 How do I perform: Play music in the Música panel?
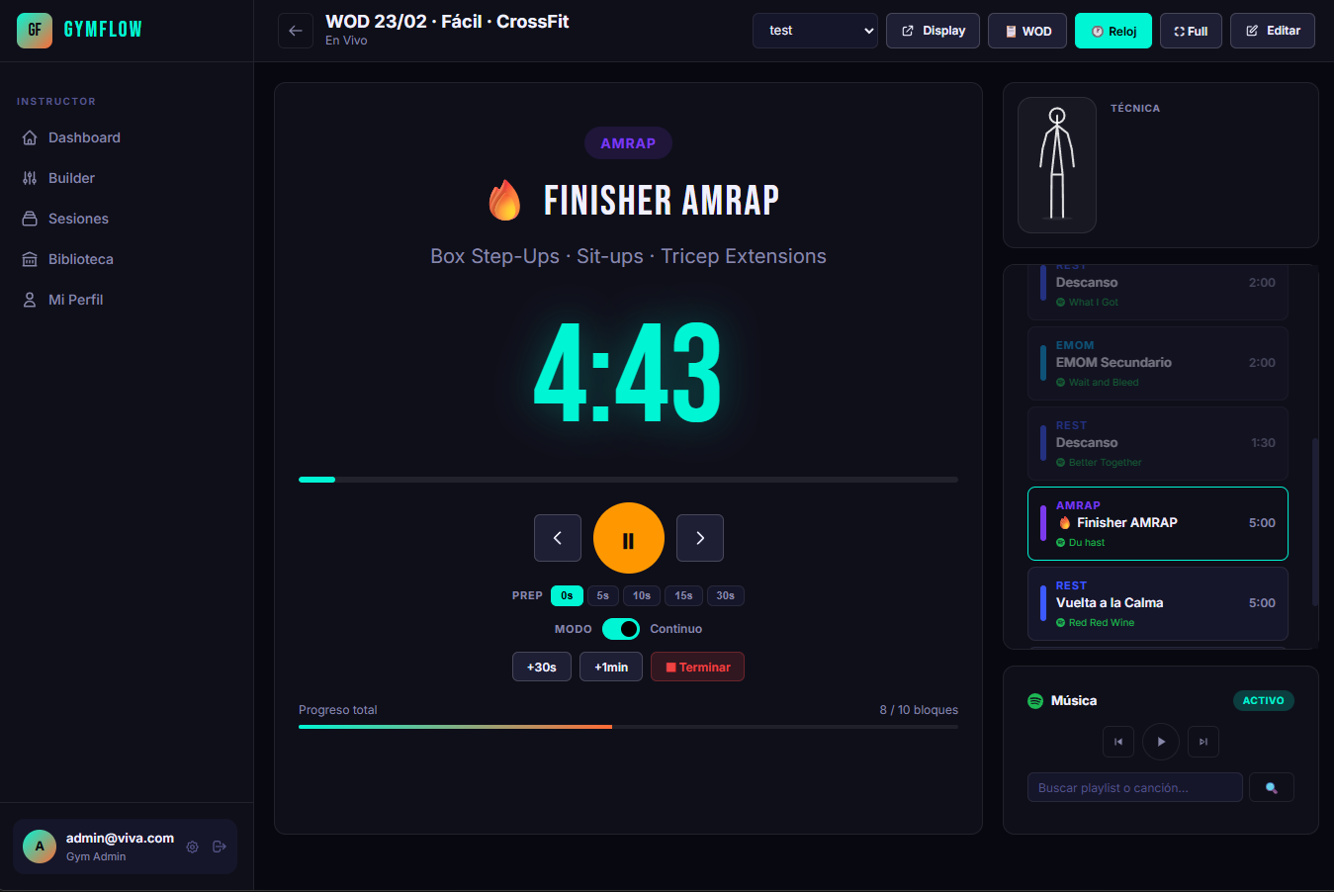1160,742
